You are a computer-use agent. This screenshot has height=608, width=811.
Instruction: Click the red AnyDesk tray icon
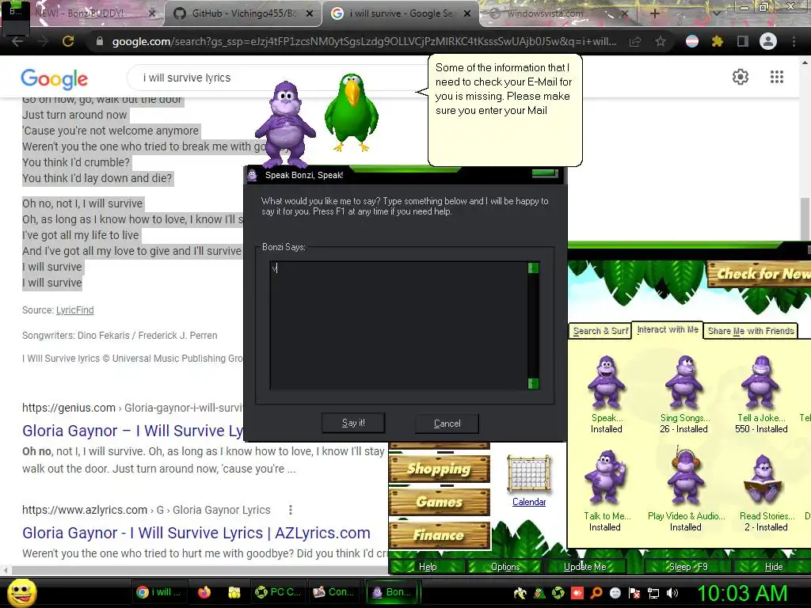tap(577, 593)
